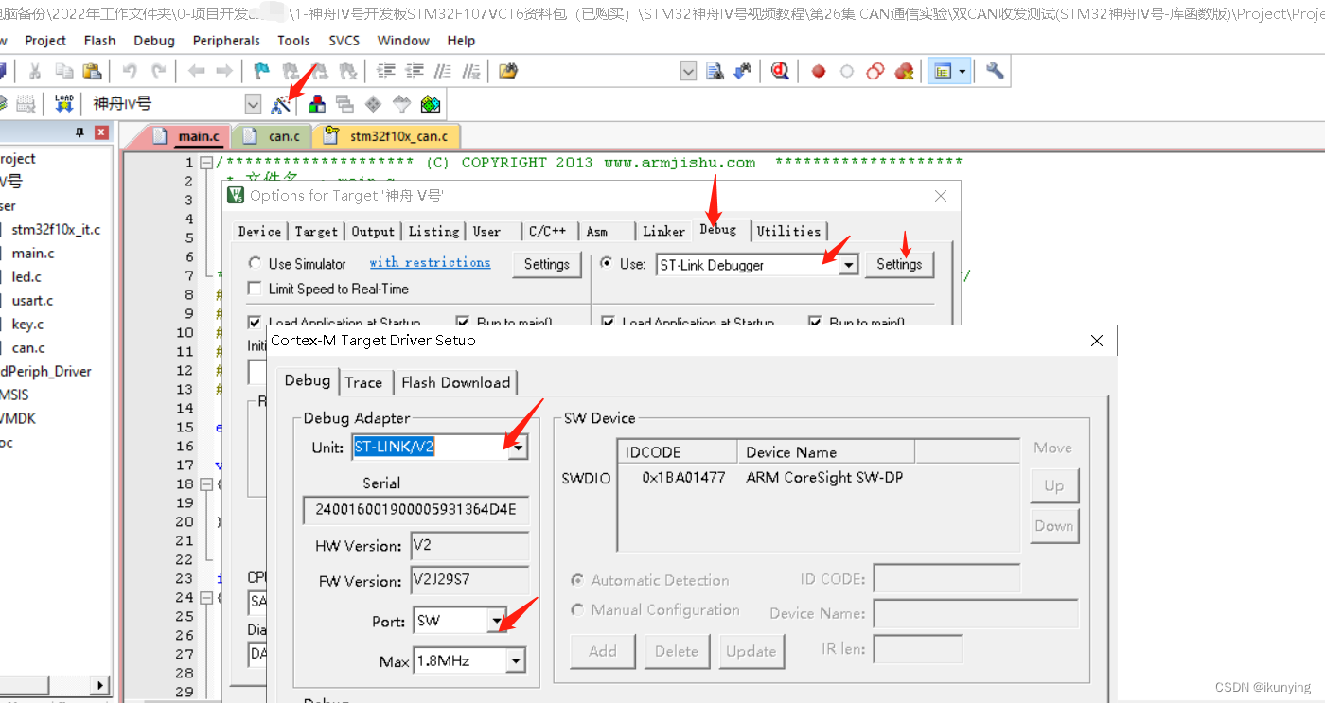The height and width of the screenshot is (703, 1325).
Task: Click Disable All Breakpoints double-circle icon
Action: click(875, 71)
